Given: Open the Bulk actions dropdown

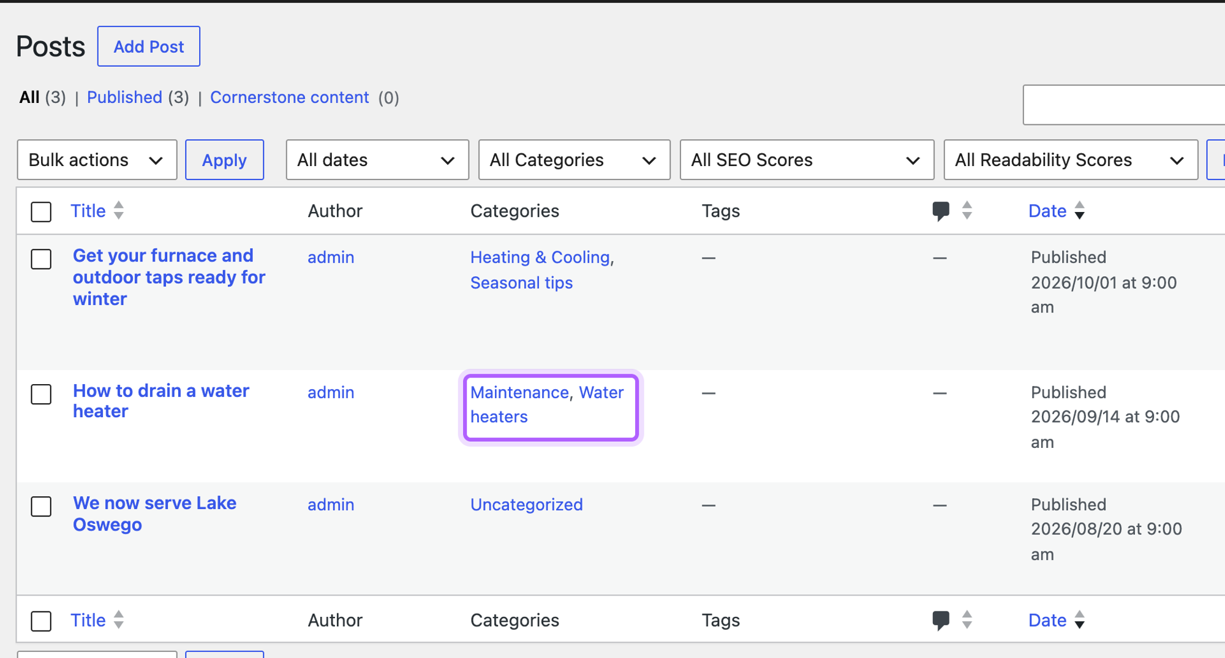Looking at the screenshot, I should (97, 160).
